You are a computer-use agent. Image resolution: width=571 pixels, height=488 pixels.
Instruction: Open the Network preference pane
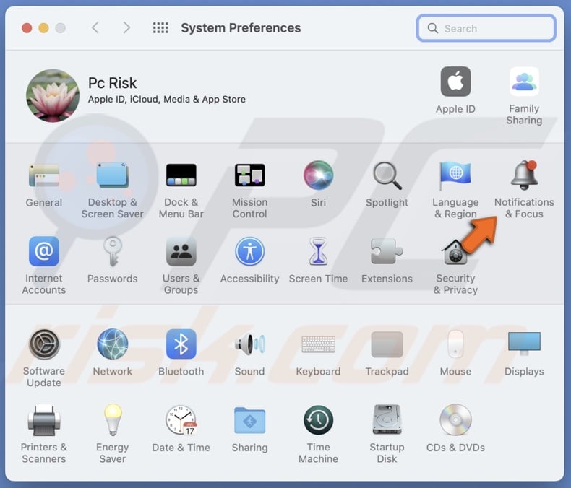point(112,344)
